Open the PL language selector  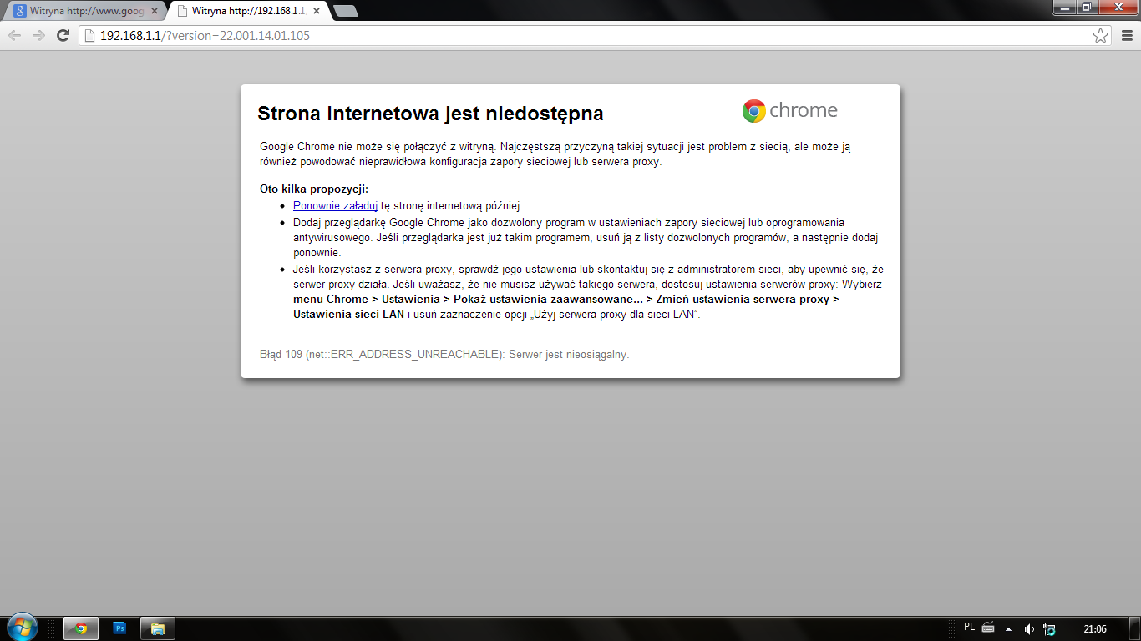969,627
